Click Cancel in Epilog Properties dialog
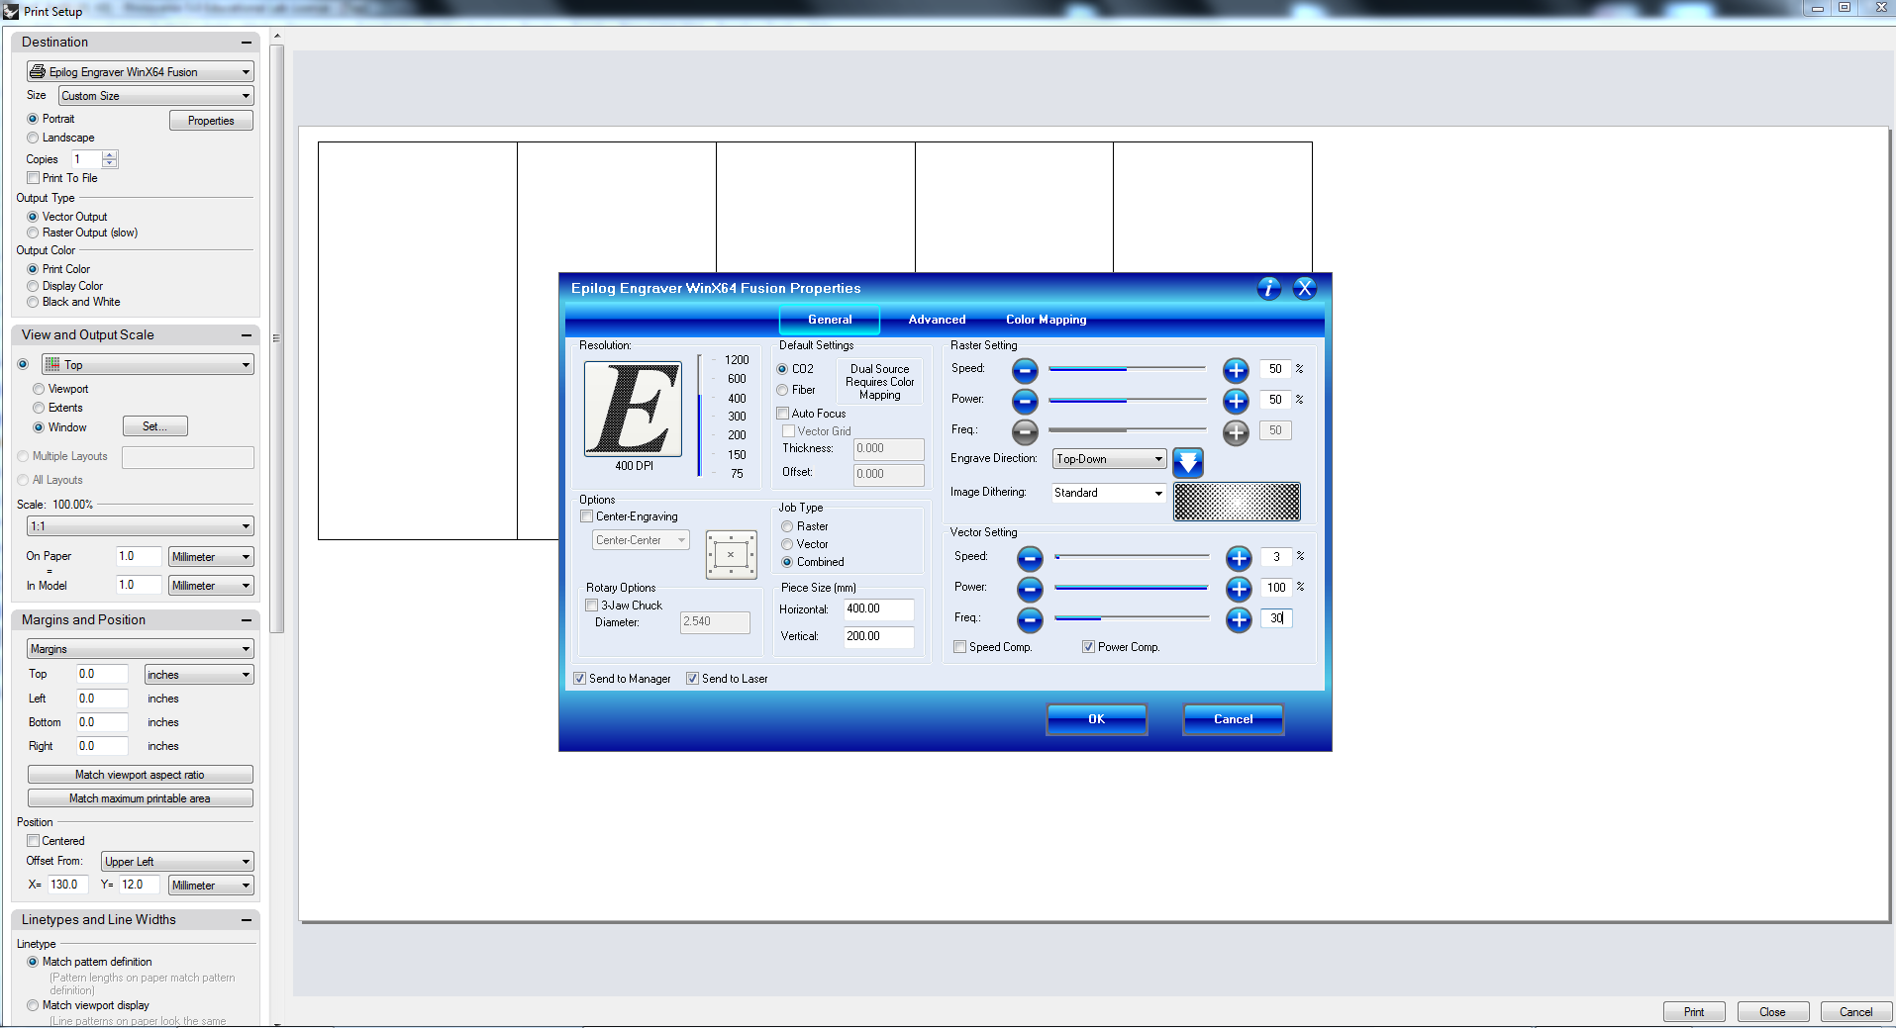The width and height of the screenshot is (1896, 1028). [x=1233, y=719]
